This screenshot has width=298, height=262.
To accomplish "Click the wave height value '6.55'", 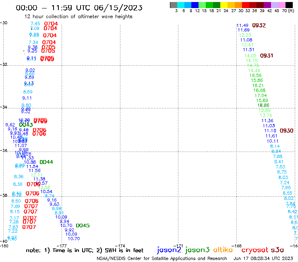I will (x=288, y=193).
